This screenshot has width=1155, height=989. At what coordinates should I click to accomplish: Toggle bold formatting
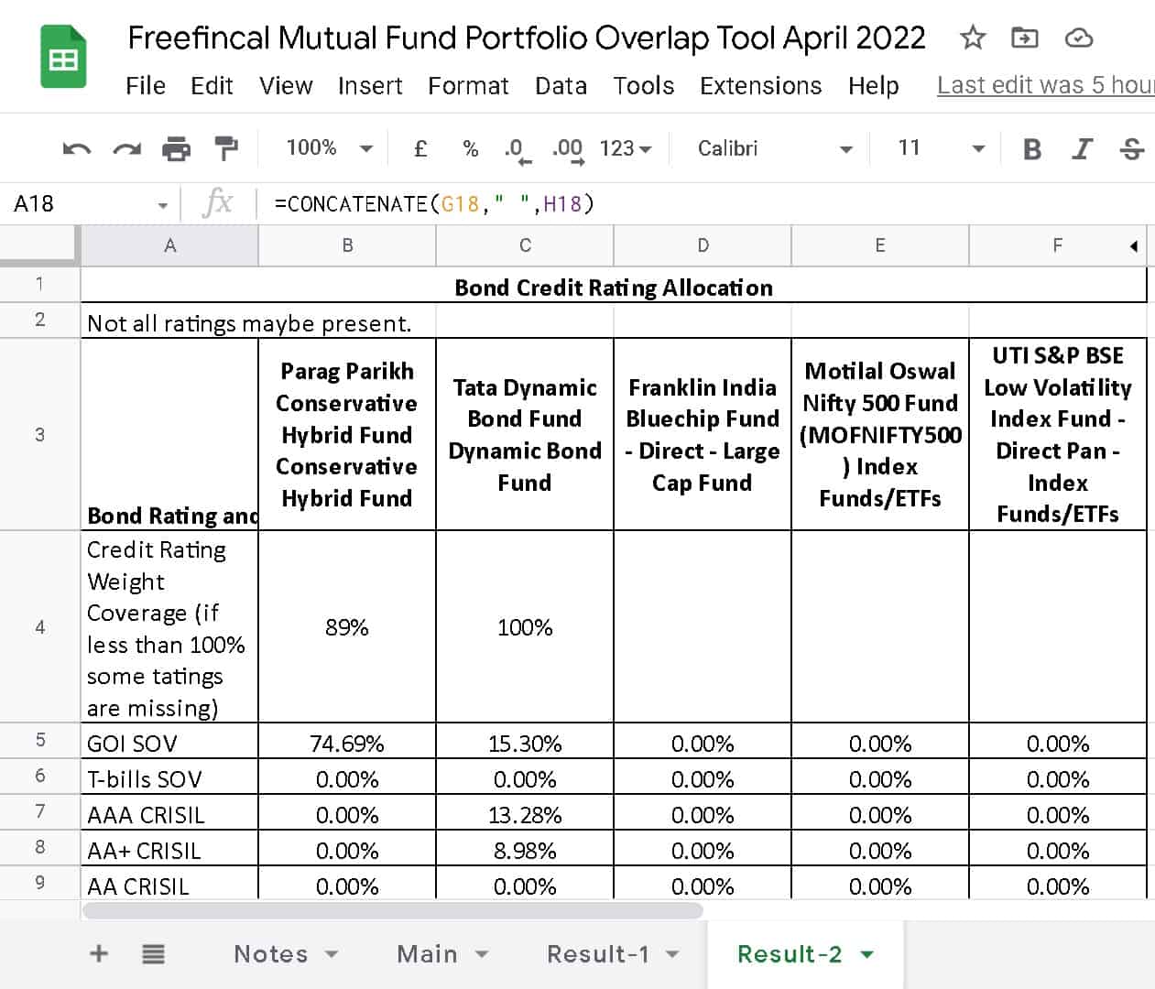tap(1032, 147)
